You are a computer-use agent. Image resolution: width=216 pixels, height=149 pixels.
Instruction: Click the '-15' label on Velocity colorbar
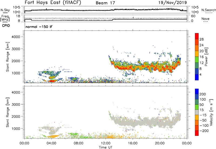point(203,115)
